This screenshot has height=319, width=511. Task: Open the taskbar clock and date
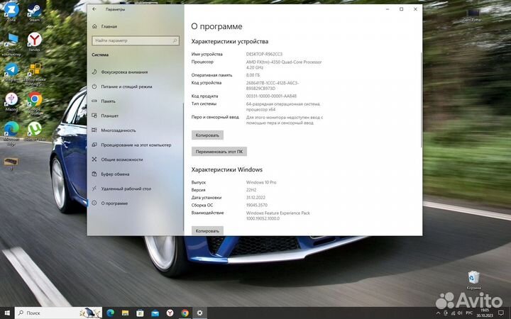tap(485, 313)
